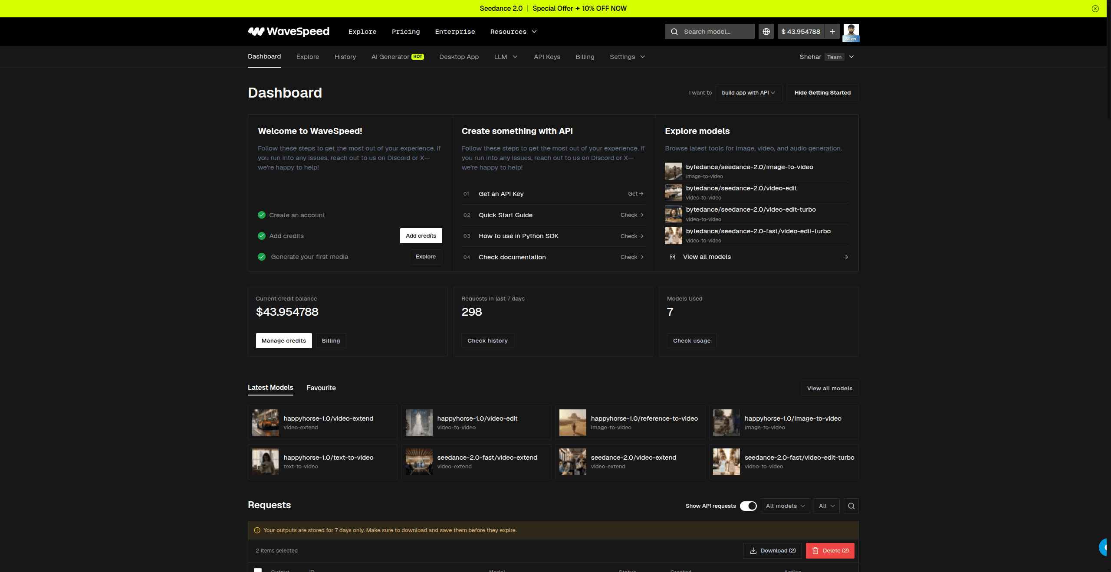Click the plus icon to top up balance
Image resolution: width=1111 pixels, height=572 pixels.
coord(832,32)
